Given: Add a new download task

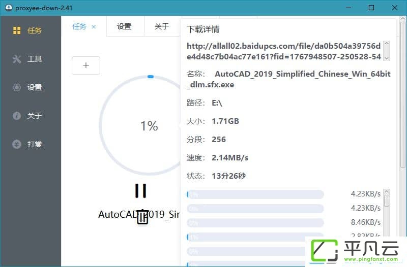Looking at the screenshot, I should [x=86, y=65].
